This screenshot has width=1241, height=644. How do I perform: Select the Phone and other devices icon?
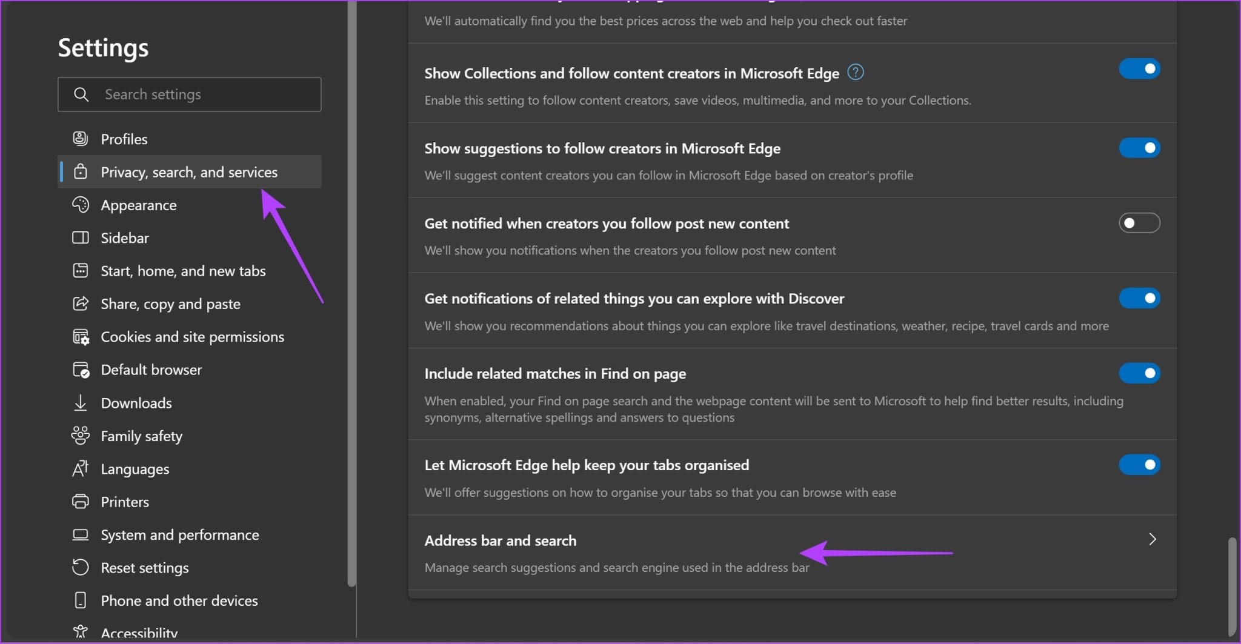81,600
